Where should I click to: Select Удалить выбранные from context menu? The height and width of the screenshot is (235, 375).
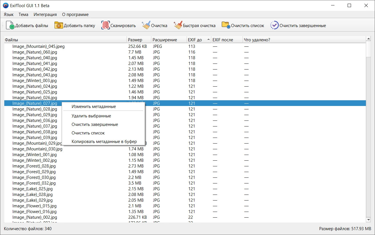(x=91, y=116)
